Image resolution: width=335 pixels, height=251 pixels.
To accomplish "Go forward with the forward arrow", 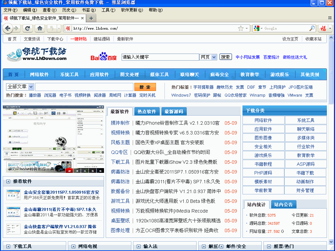I will 17,28.
